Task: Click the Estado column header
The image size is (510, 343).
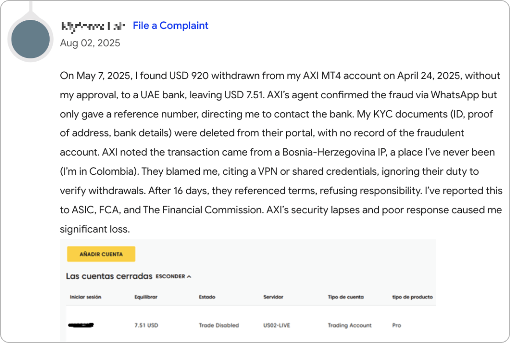Action: tap(207, 297)
